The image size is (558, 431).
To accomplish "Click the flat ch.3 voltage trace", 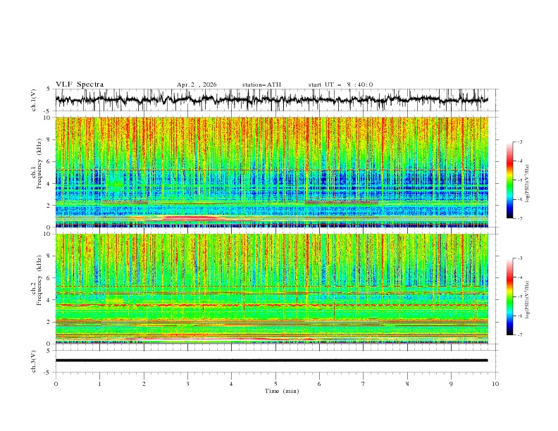I will point(271,361).
